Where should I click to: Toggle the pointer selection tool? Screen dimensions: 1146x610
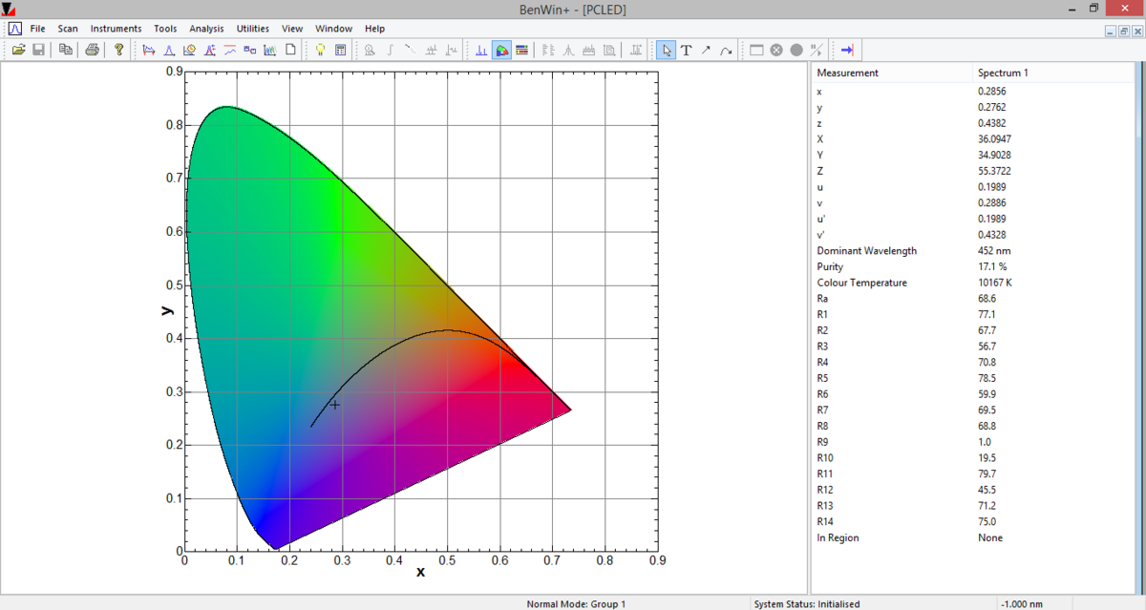(x=666, y=50)
